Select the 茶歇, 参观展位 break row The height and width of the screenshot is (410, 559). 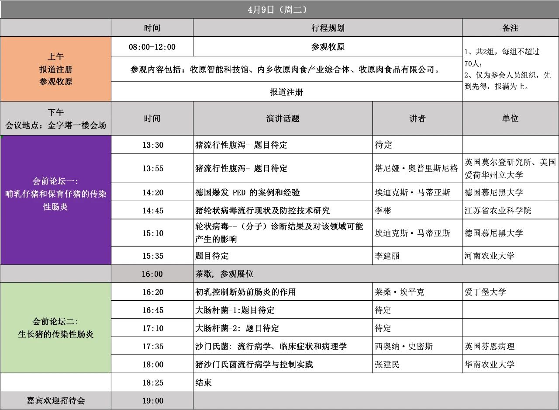click(376, 274)
